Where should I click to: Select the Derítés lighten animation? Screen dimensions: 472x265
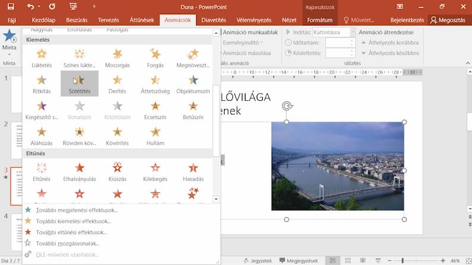click(117, 84)
